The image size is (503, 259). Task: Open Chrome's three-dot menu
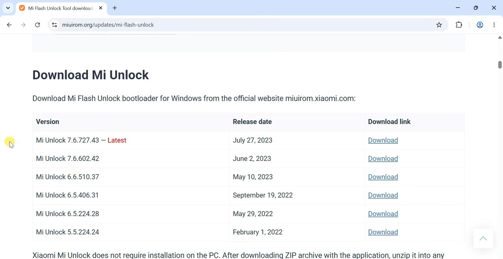[x=494, y=25]
